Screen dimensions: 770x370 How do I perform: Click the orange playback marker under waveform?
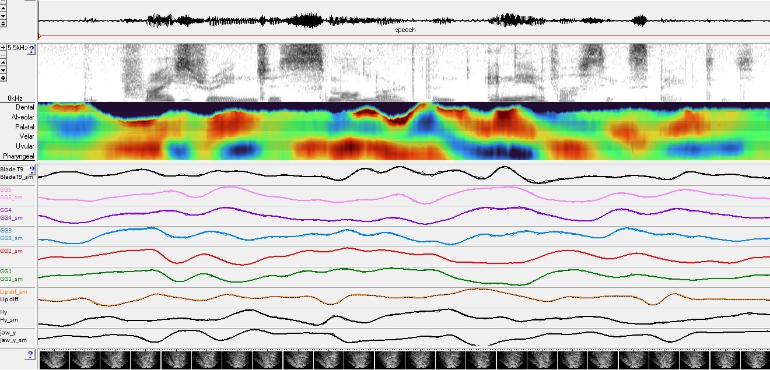[39, 36]
